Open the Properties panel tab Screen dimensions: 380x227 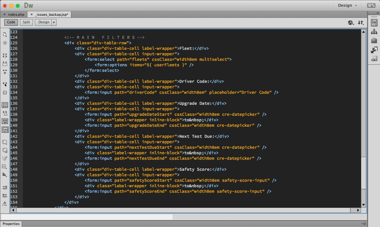coord(11,224)
